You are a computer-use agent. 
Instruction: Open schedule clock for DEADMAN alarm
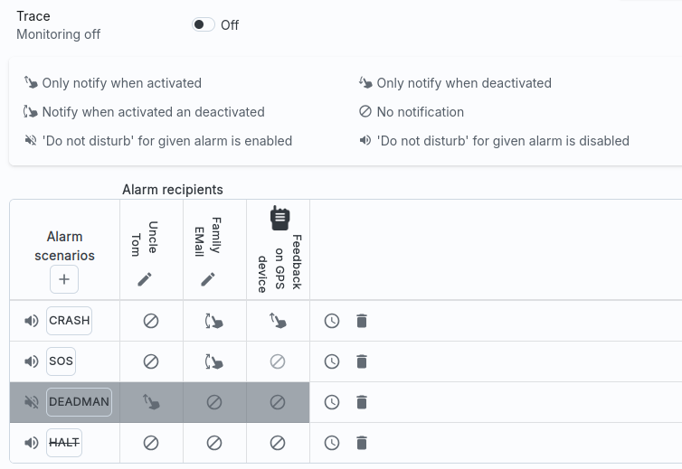[332, 402]
